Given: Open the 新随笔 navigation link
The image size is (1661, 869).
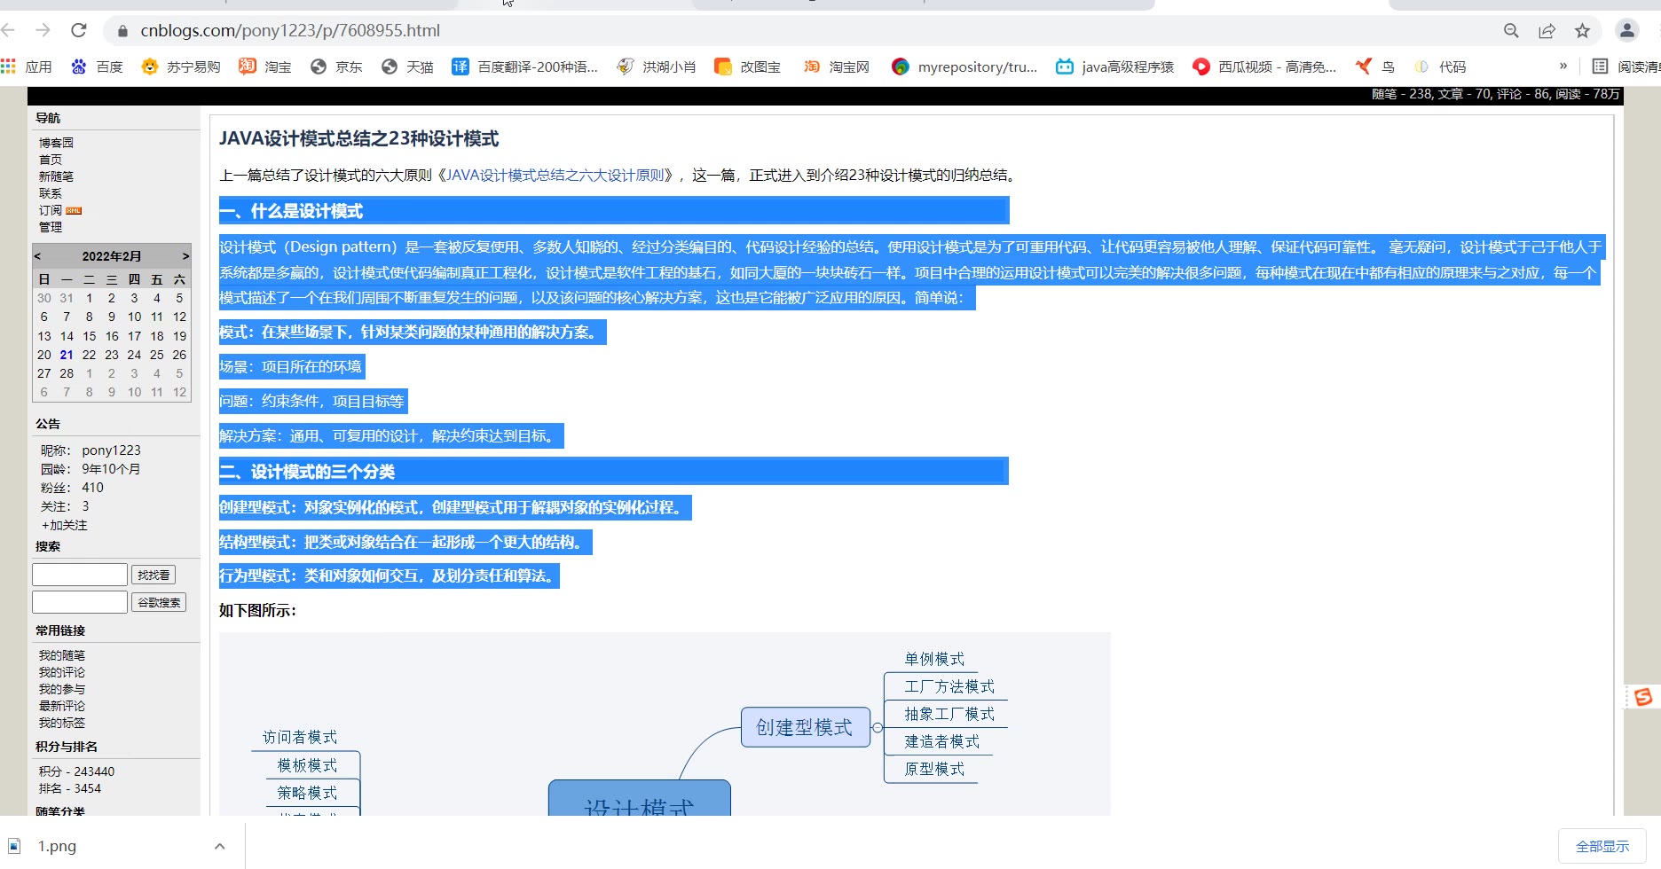Looking at the screenshot, I should click(x=56, y=176).
